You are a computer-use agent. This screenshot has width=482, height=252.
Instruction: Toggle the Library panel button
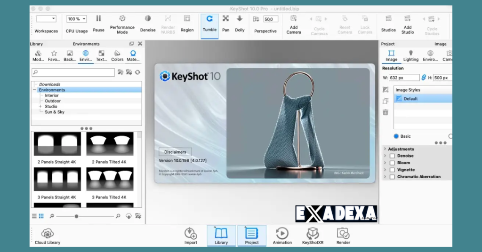tap(221, 236)
